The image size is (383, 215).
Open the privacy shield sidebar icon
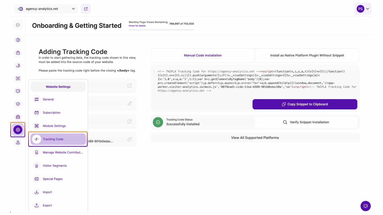click(18, 104)
